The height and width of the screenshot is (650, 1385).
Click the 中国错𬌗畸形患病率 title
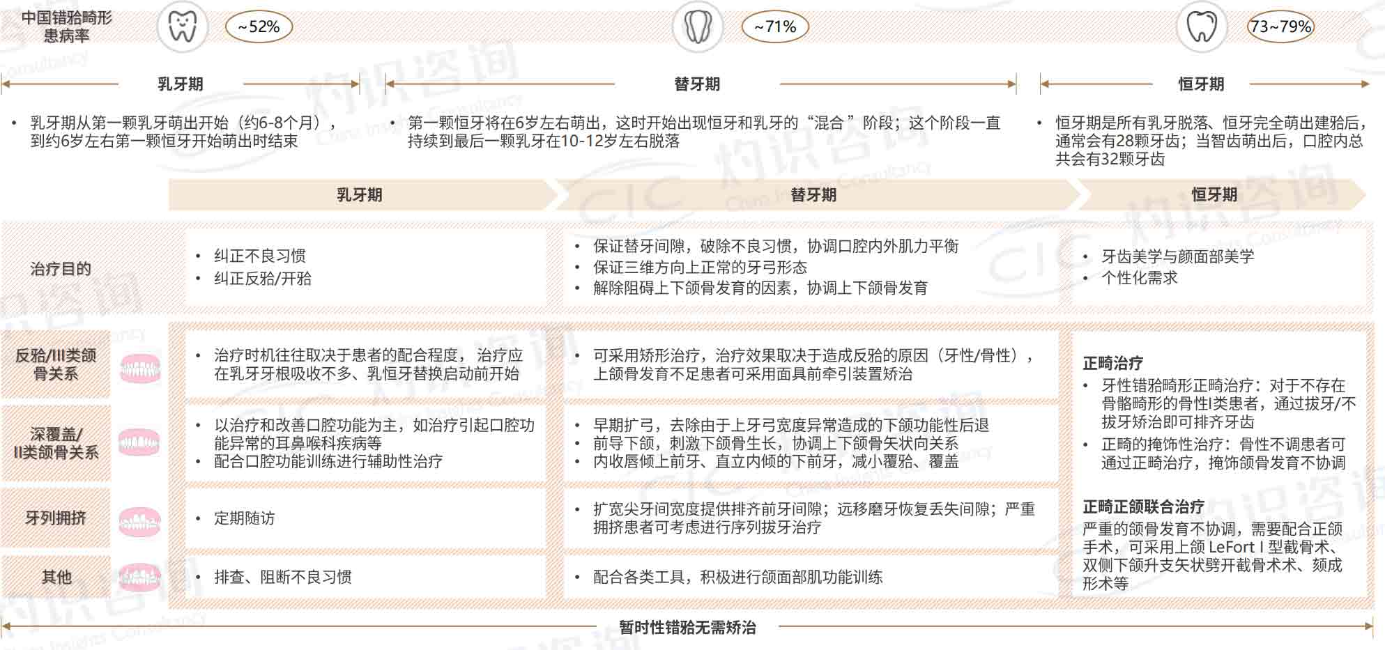[66, 26]
